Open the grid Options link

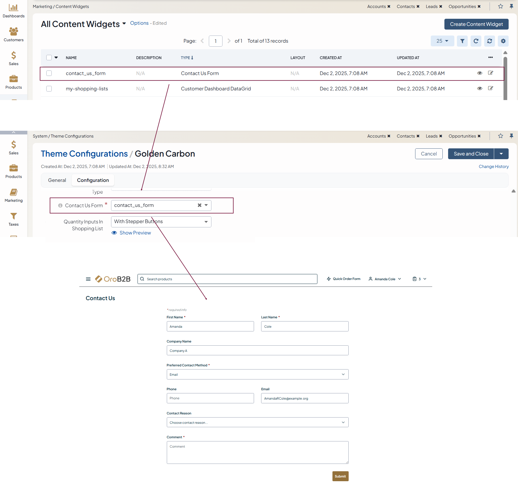tap(139, 23)
